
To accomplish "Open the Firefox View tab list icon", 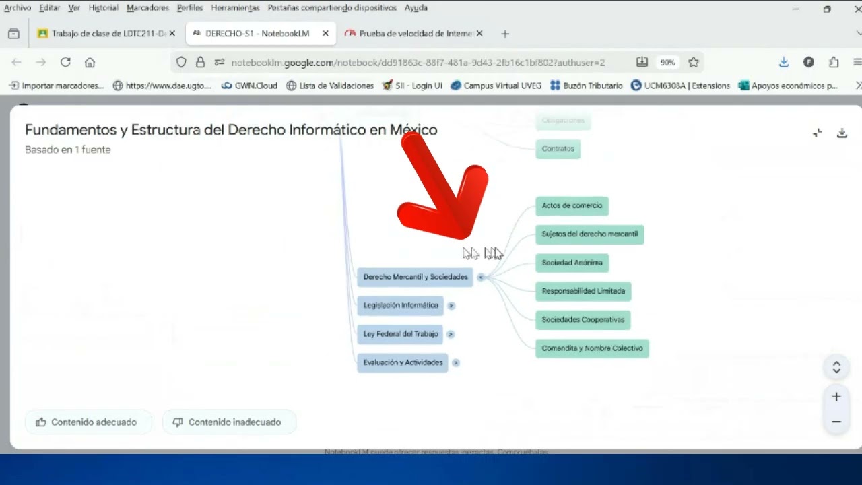I will pyautogui.click(x=13, y=34).
